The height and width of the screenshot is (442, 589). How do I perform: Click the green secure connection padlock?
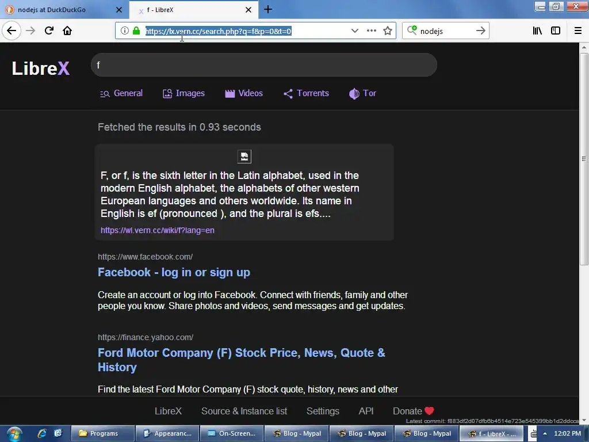[x=136, y=31]
